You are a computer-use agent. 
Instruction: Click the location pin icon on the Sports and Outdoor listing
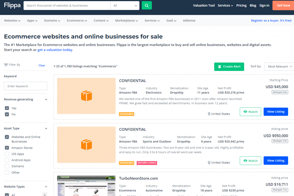209,163
